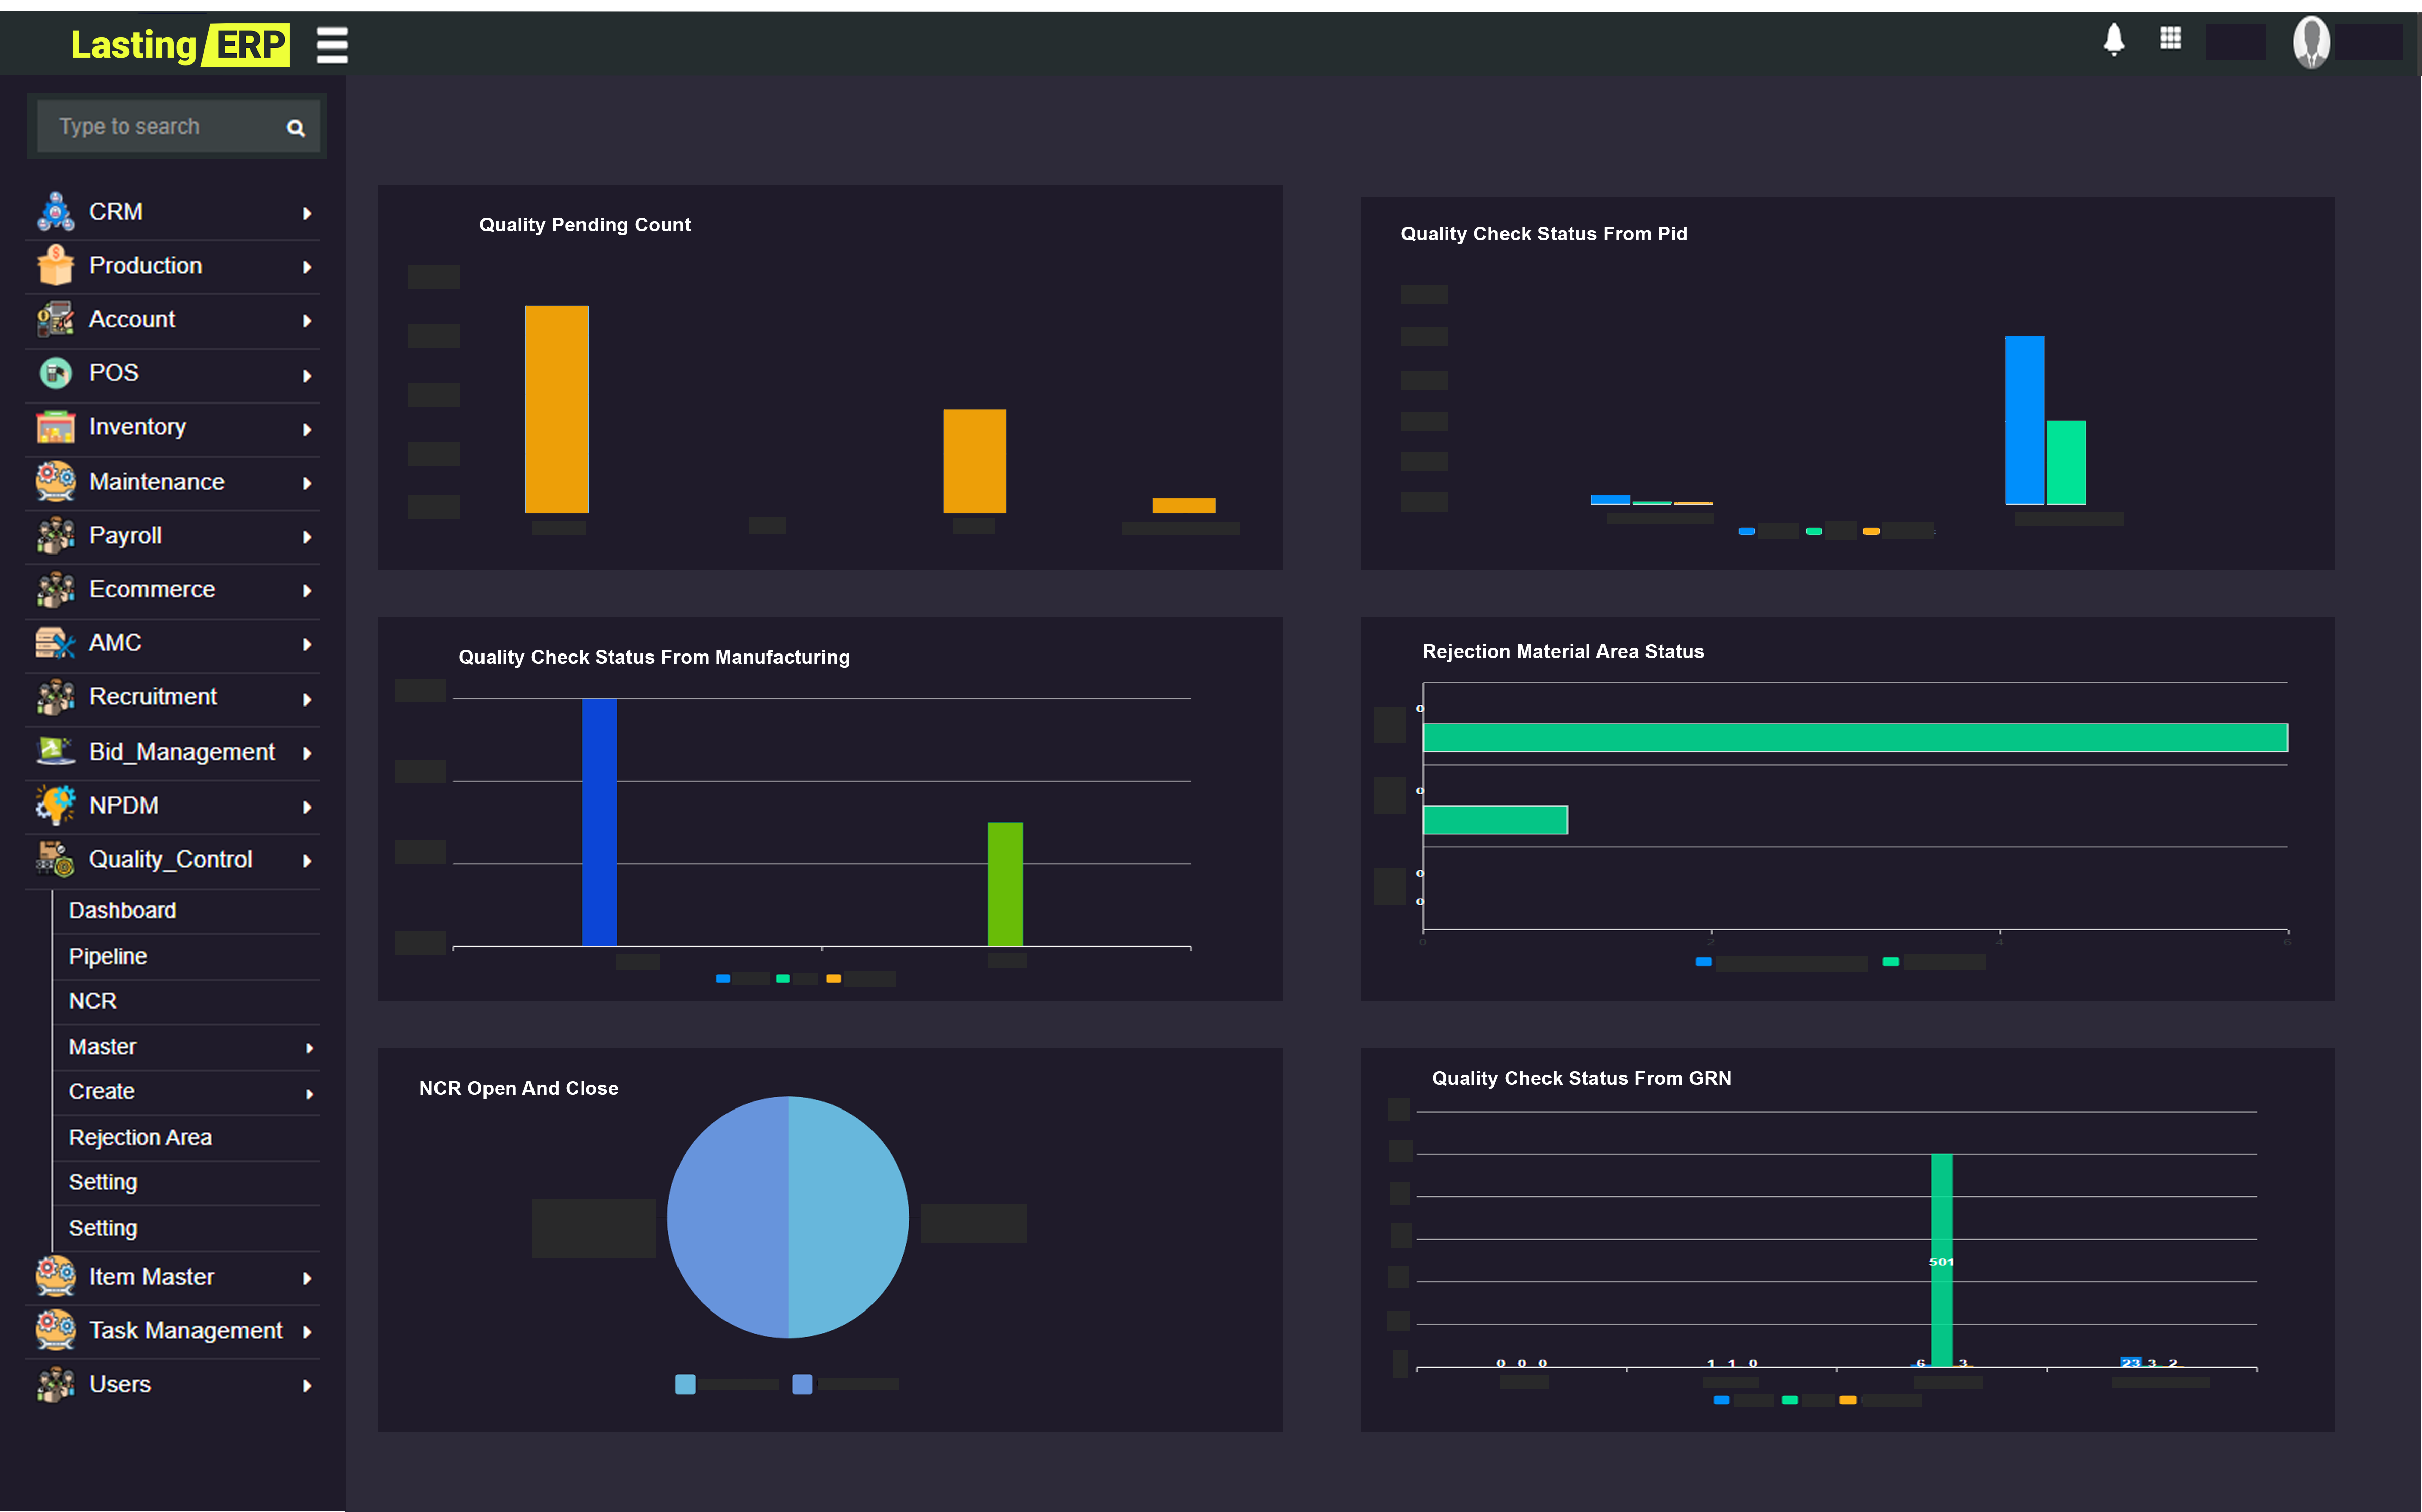The width and height of the screenshot is (2422, 1512).
Task: Open the apps grid icon
Action: tap(2170, 39)
